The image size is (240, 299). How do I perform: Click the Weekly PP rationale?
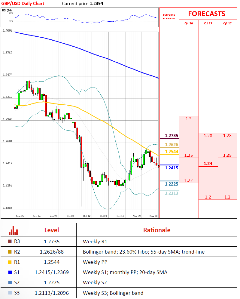tap(95, 262)
